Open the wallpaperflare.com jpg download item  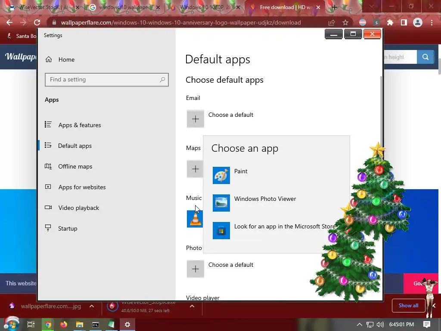47,306
